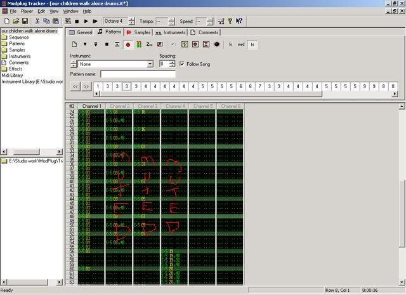Click the Channel 1 header
Viewport: 406px width, 295px height.
tap(91, 106)
